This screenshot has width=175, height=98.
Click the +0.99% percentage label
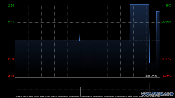(166, 22)
